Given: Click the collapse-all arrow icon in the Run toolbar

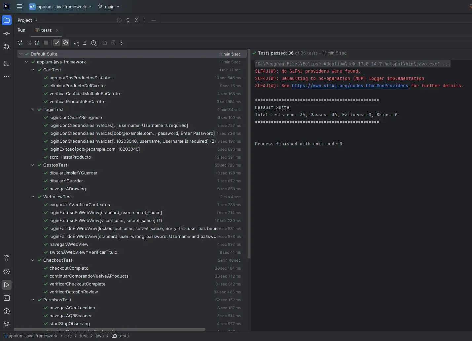Looking at the screenshot, I should [x=85, y=43].
